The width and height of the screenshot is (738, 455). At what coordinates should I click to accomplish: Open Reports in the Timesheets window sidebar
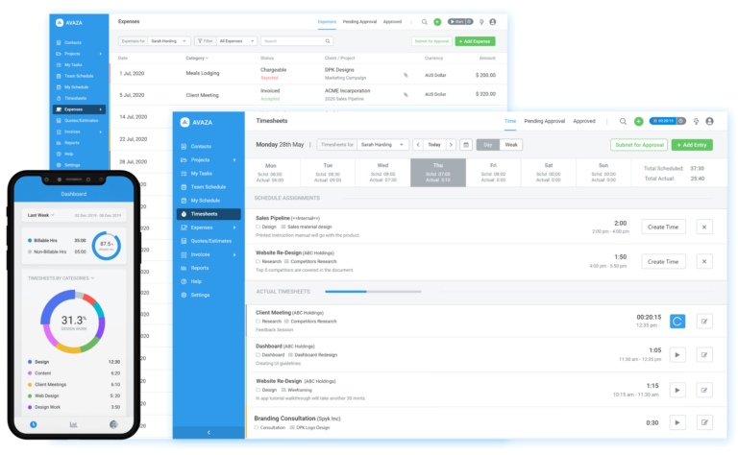(200, 268)
